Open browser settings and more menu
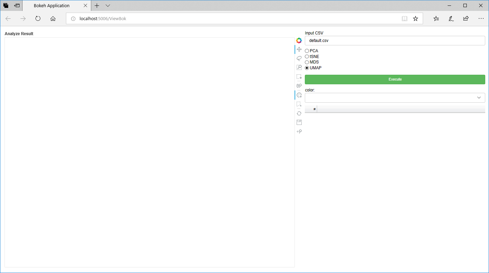Viewport: 489px width, 273px height. [x=481, y=19]
